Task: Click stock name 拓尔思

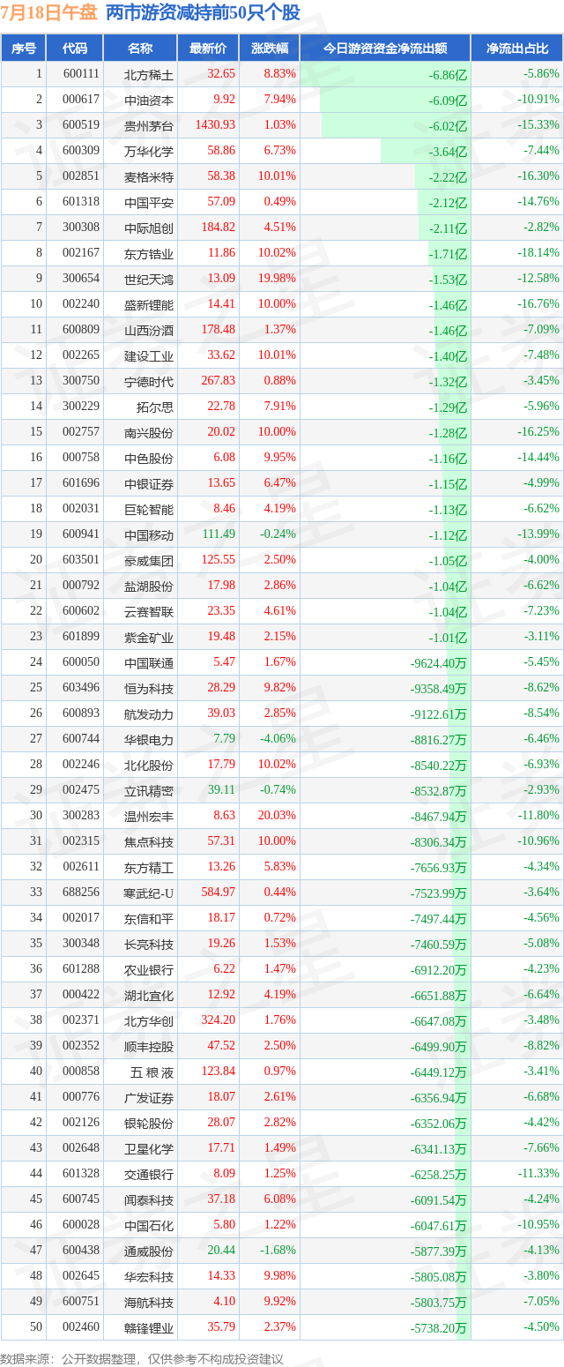Action: point(155,407)
